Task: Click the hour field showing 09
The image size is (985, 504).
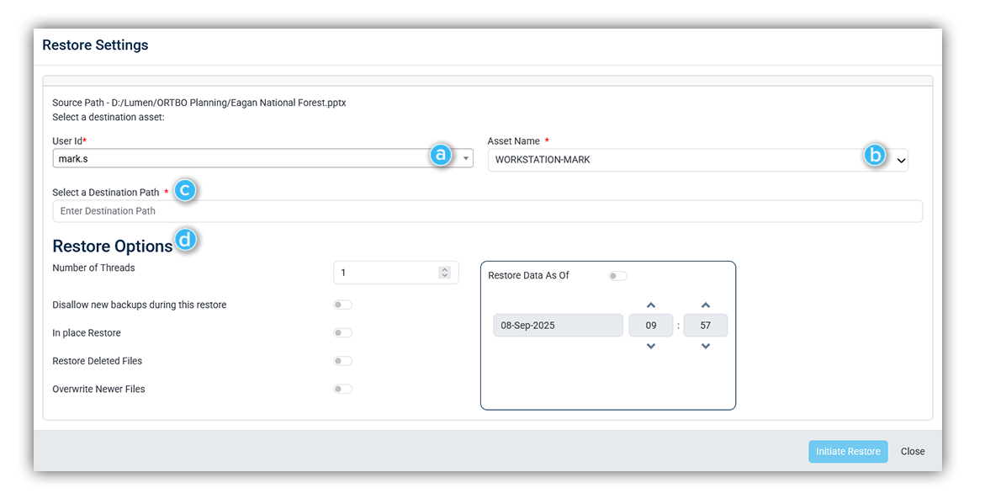Action: pos(651,326)
